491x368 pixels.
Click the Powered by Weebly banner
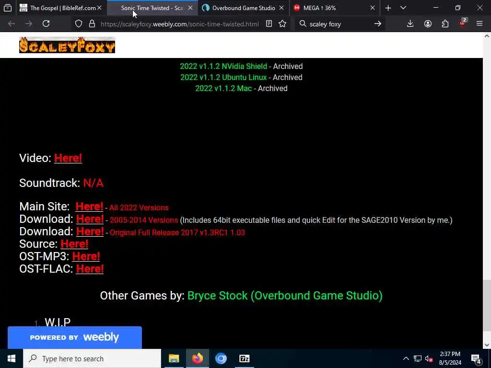pyautogui.click(x=74, y=337)
